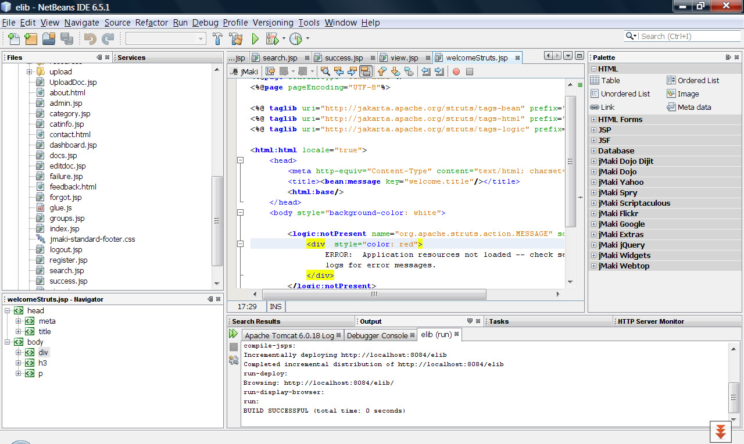Jump to the previous find occurrence
This screenshot has height=444, width=744.
(x=339, y=71)
